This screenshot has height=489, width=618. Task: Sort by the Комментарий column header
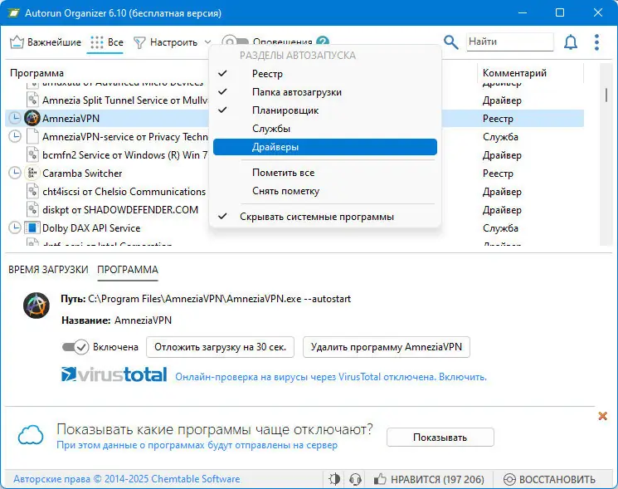[x=514, y=73]
